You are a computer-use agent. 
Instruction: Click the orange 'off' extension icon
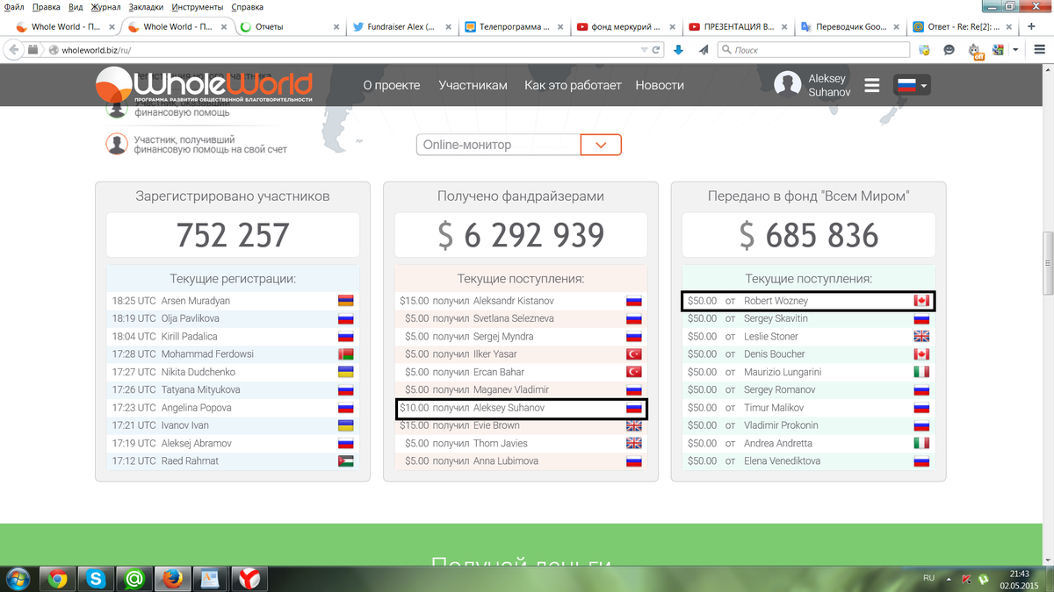(976, 51)
